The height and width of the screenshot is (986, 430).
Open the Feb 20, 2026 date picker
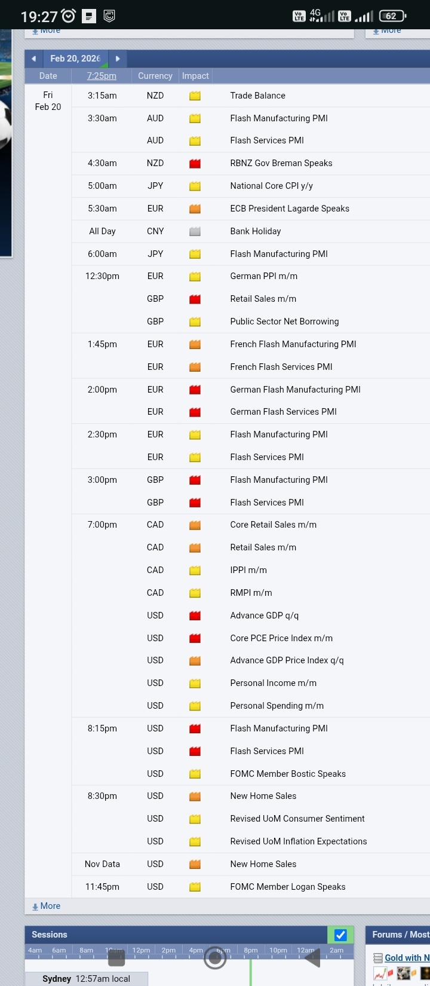tap(75, 59)
